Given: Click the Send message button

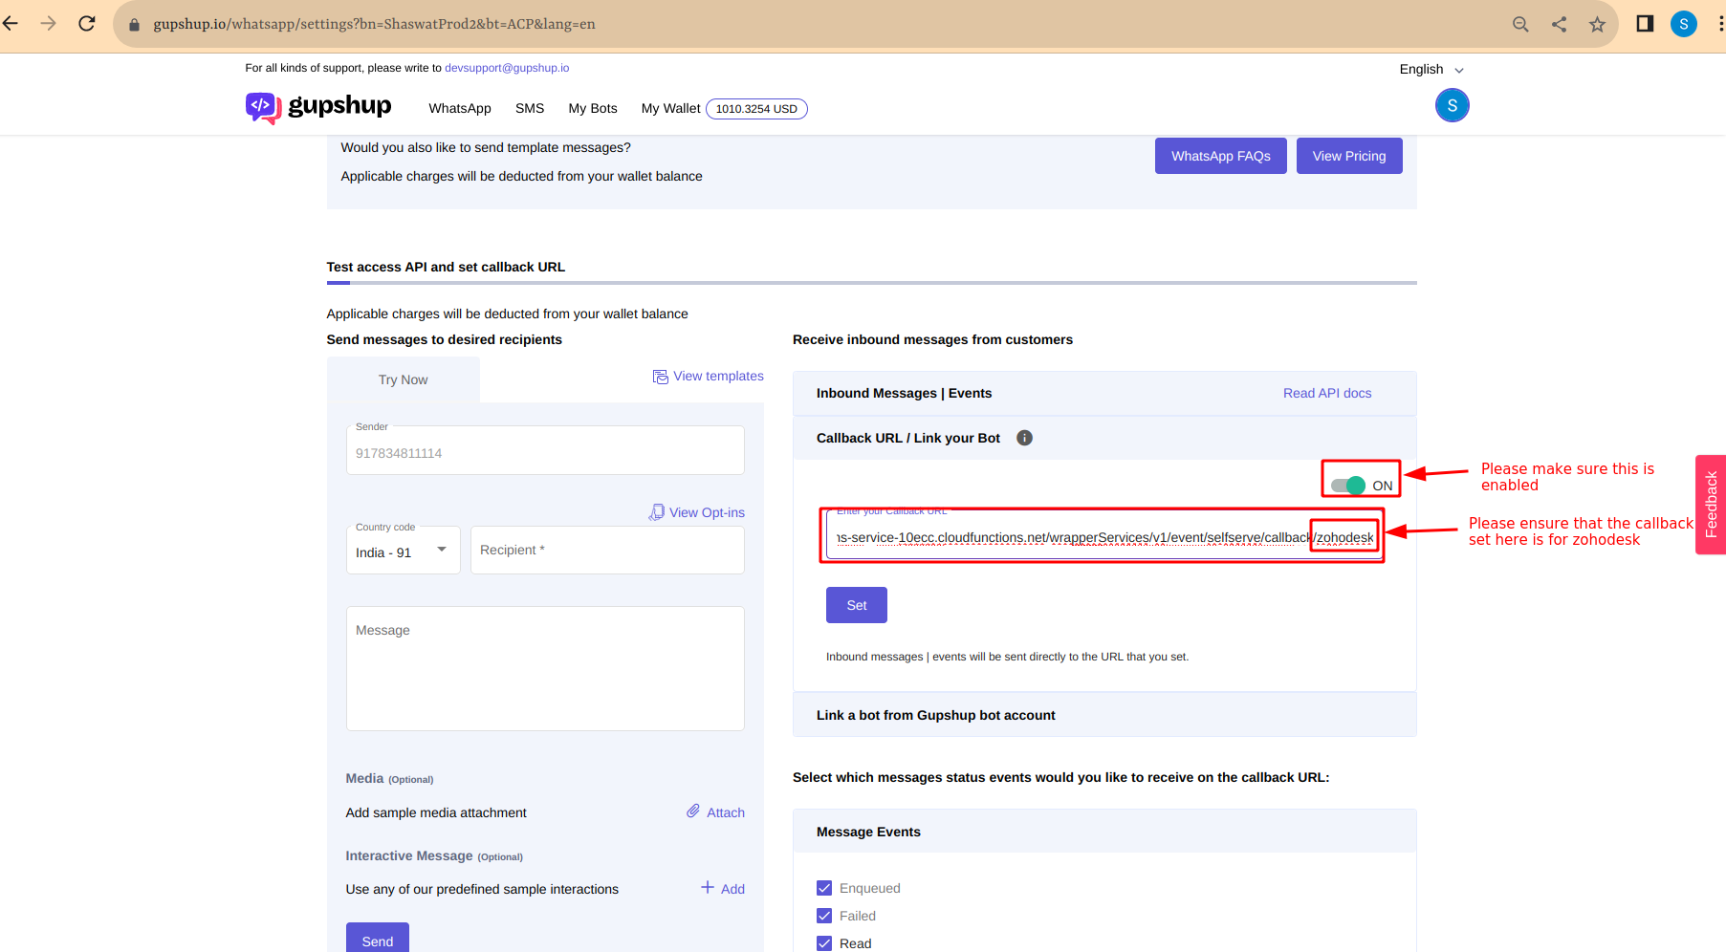Looking at the screenshot, I should pyautogui.click(x=378, y=939).
